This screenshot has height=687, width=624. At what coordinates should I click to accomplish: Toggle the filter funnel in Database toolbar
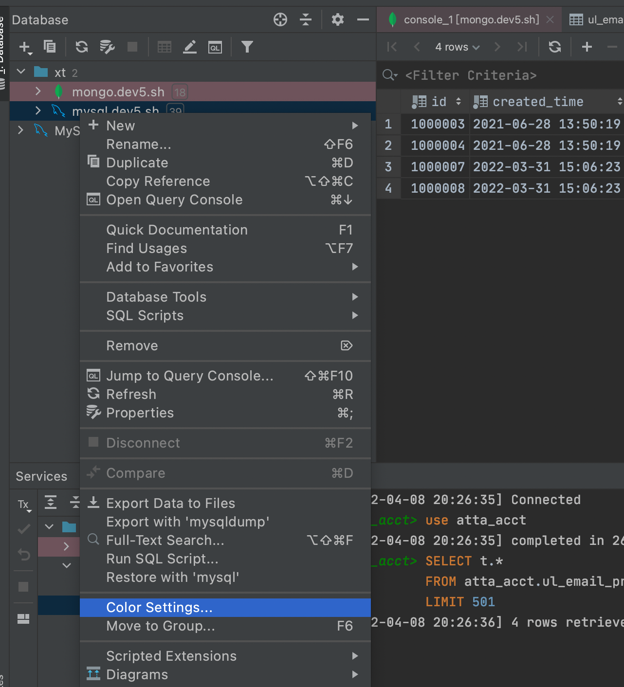[x=247, y=47]
